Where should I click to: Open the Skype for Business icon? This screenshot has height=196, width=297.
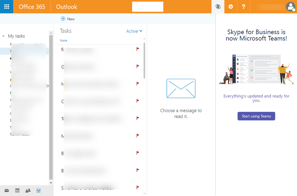click(x=218, y=7)
